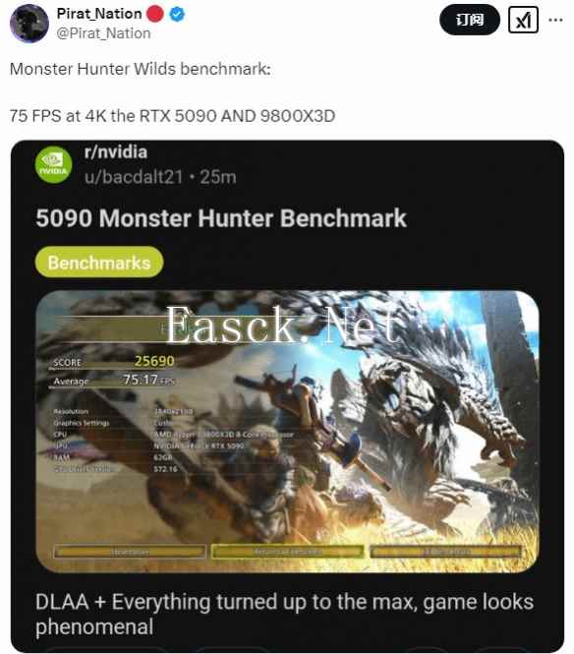Click the blue verified checkmark badge

177,14
